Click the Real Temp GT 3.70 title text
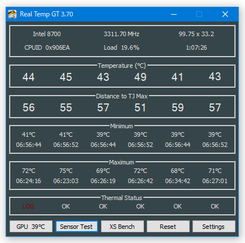The width and height of the screenshot is (245, 243). tap(46, 14)
